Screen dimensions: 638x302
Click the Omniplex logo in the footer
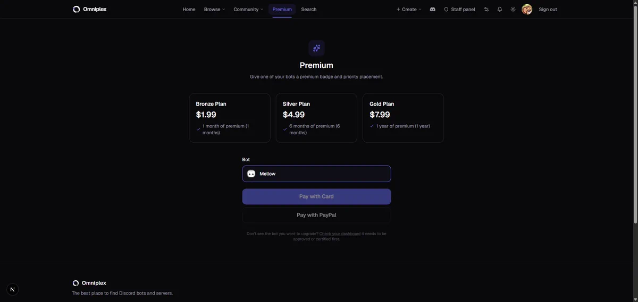click(x=89, y=283)
